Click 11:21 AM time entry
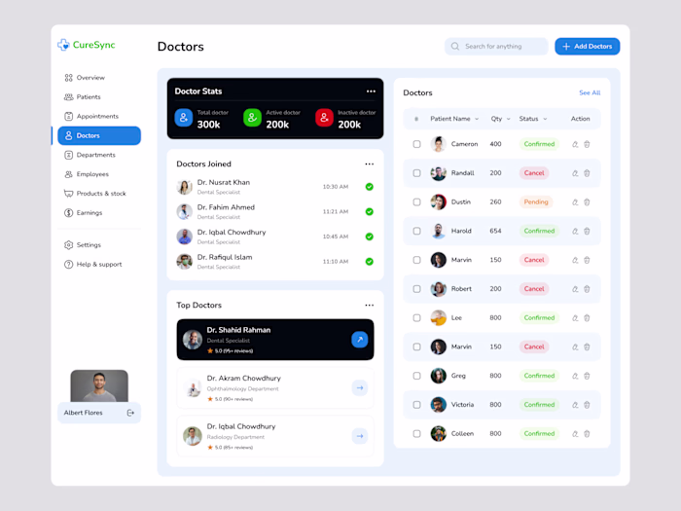This screenshot has height=511, width=681. coord(336,211)
